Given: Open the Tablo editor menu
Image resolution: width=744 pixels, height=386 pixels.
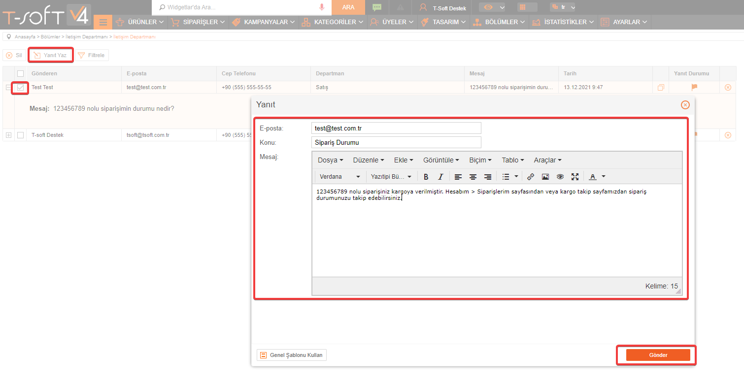Looking at the screenshot, I should point(513,160).
